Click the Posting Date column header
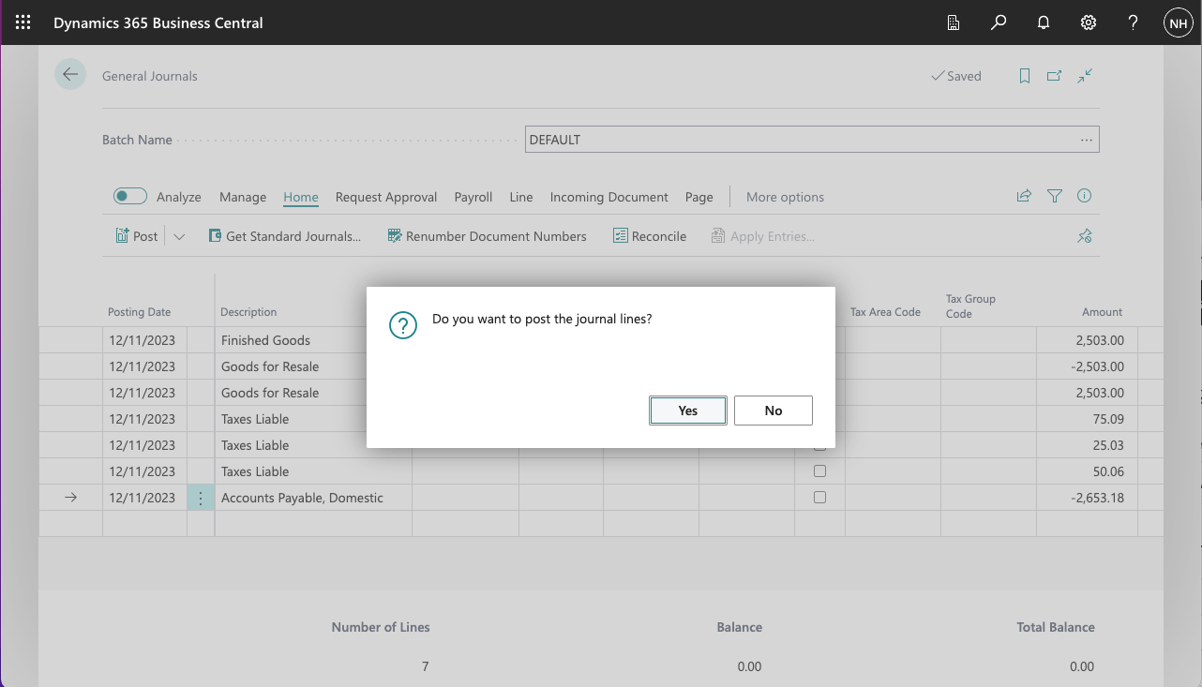The image size is (1202, 687). 140,312
